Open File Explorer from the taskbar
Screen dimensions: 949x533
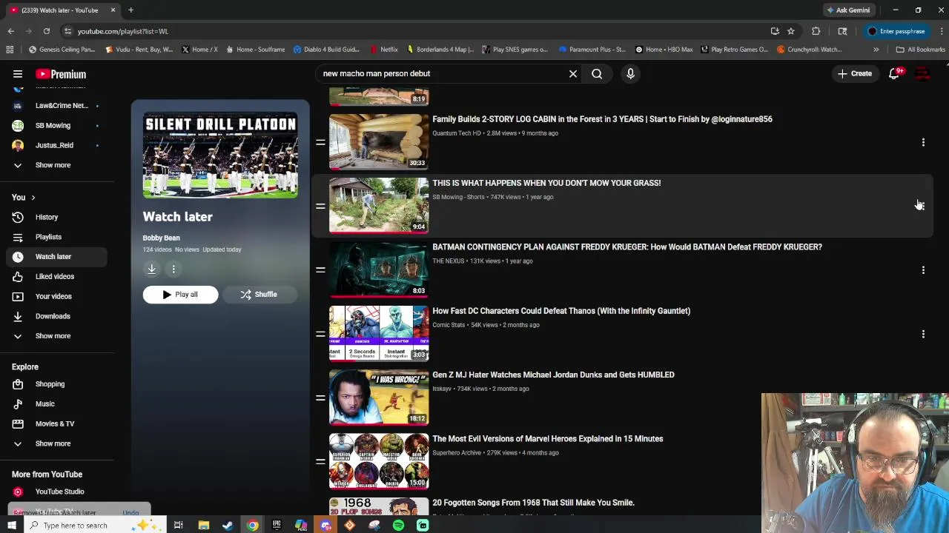point(203,526)
